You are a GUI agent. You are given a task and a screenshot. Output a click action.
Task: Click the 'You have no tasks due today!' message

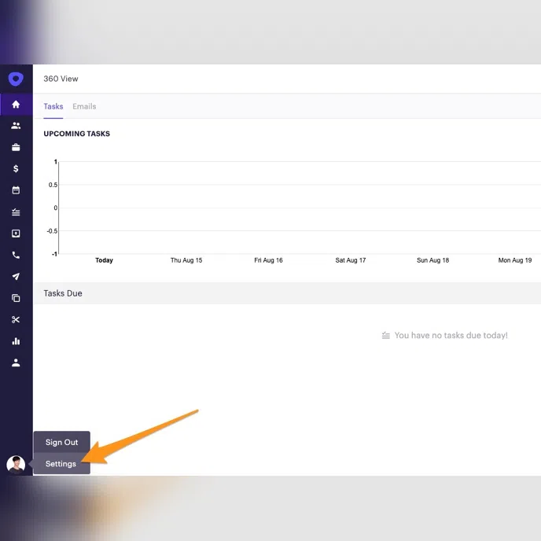(451, 335)
